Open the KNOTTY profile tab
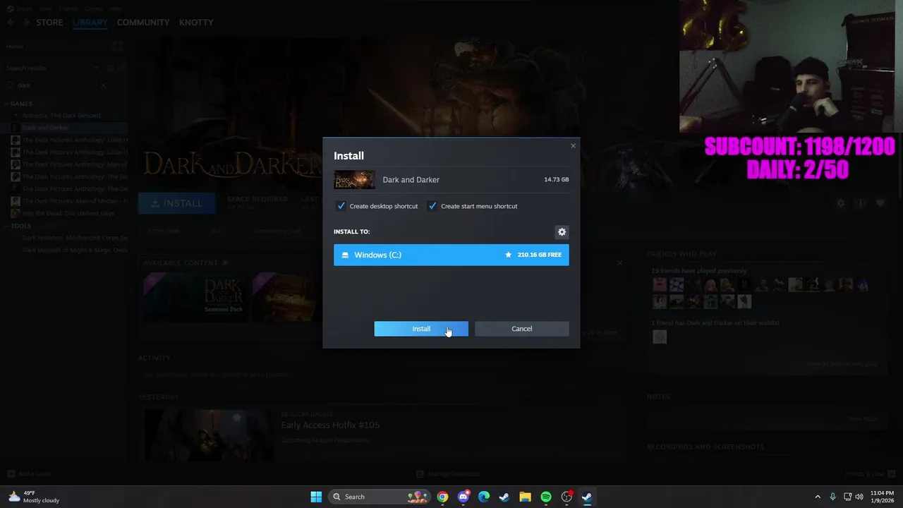Viewport: 903px width, 508px height. click(x=196, y=23)
